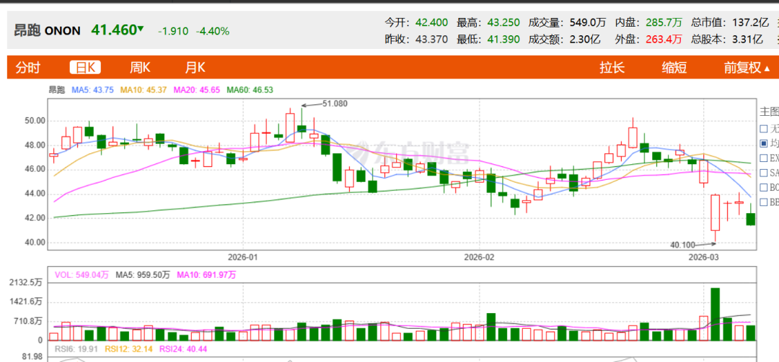Click the tallest green volume bar
The image size is (779, 362).
715,314
